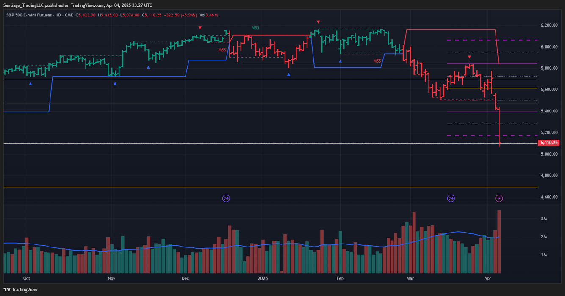Click the purple airplane event icon below March
This screenshot has width=565, height=296.
coord(451,198)
